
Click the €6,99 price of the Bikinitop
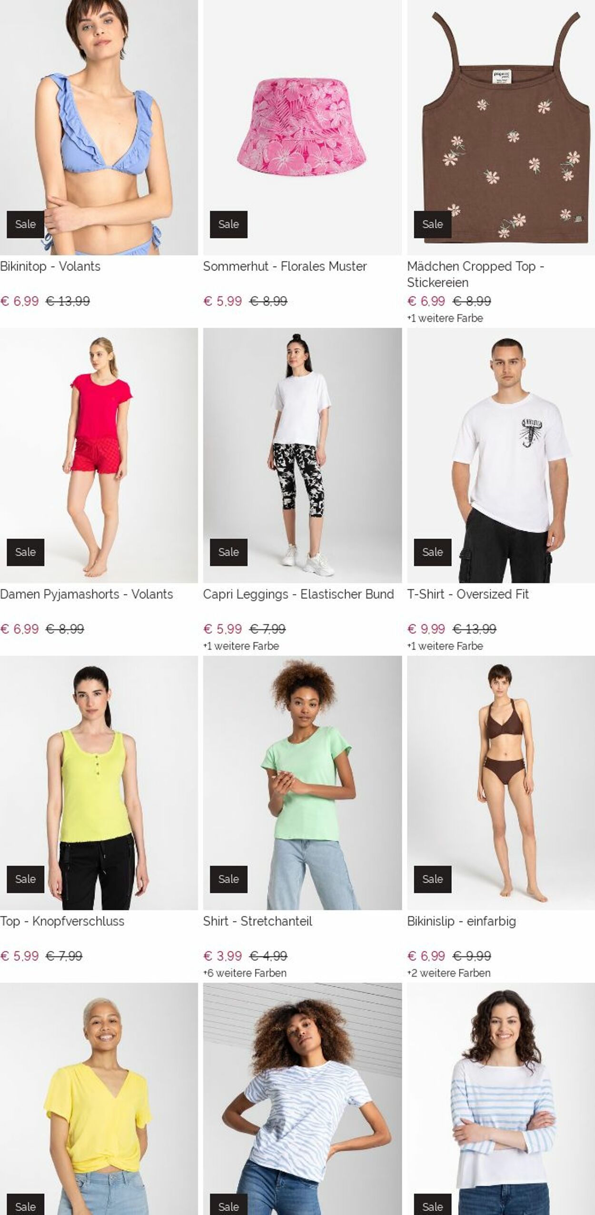coord(20,301)
